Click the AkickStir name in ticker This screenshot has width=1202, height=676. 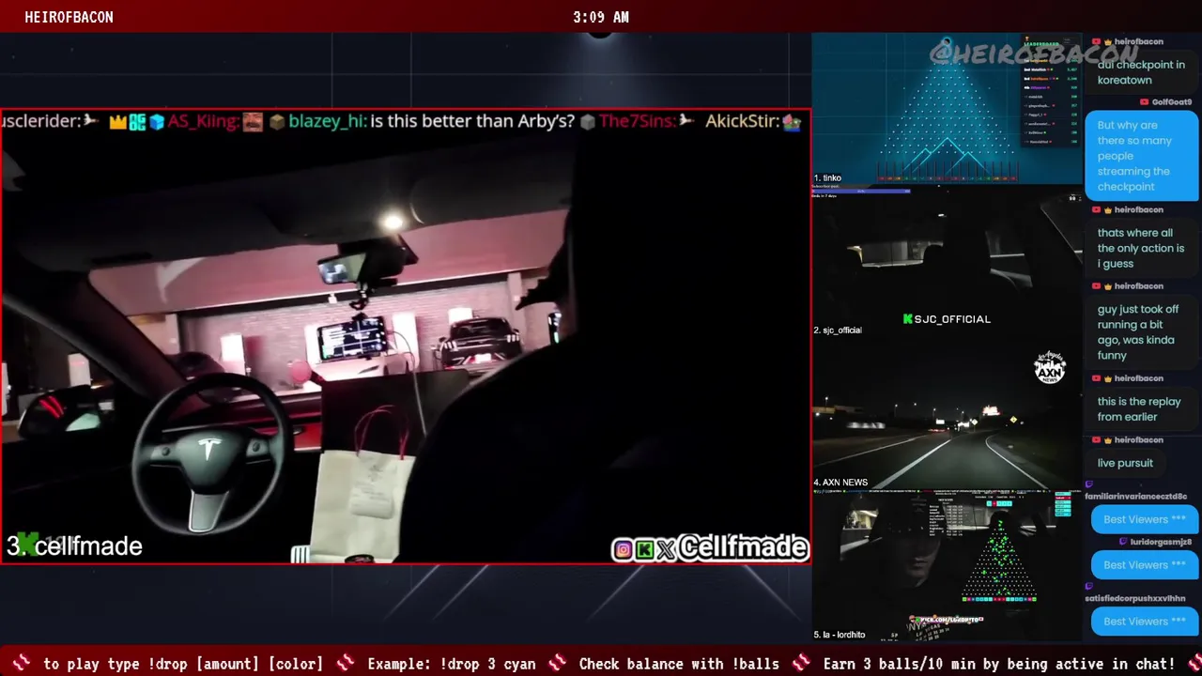tap(742, 121)
